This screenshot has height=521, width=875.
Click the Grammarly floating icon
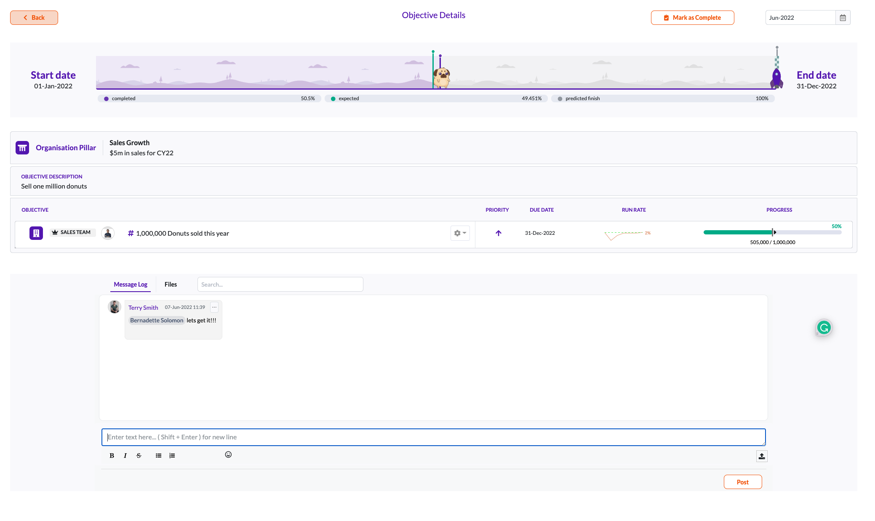click(824, 327)
